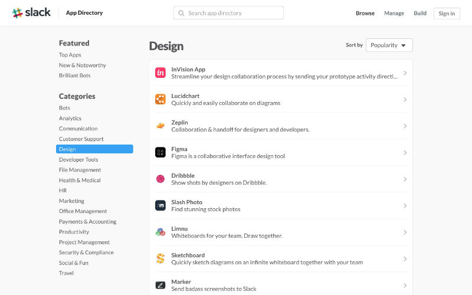Open the Manage navigation item
Image resolution: width=472 pixels, height=295 pixels.
(x=394, y=13)
